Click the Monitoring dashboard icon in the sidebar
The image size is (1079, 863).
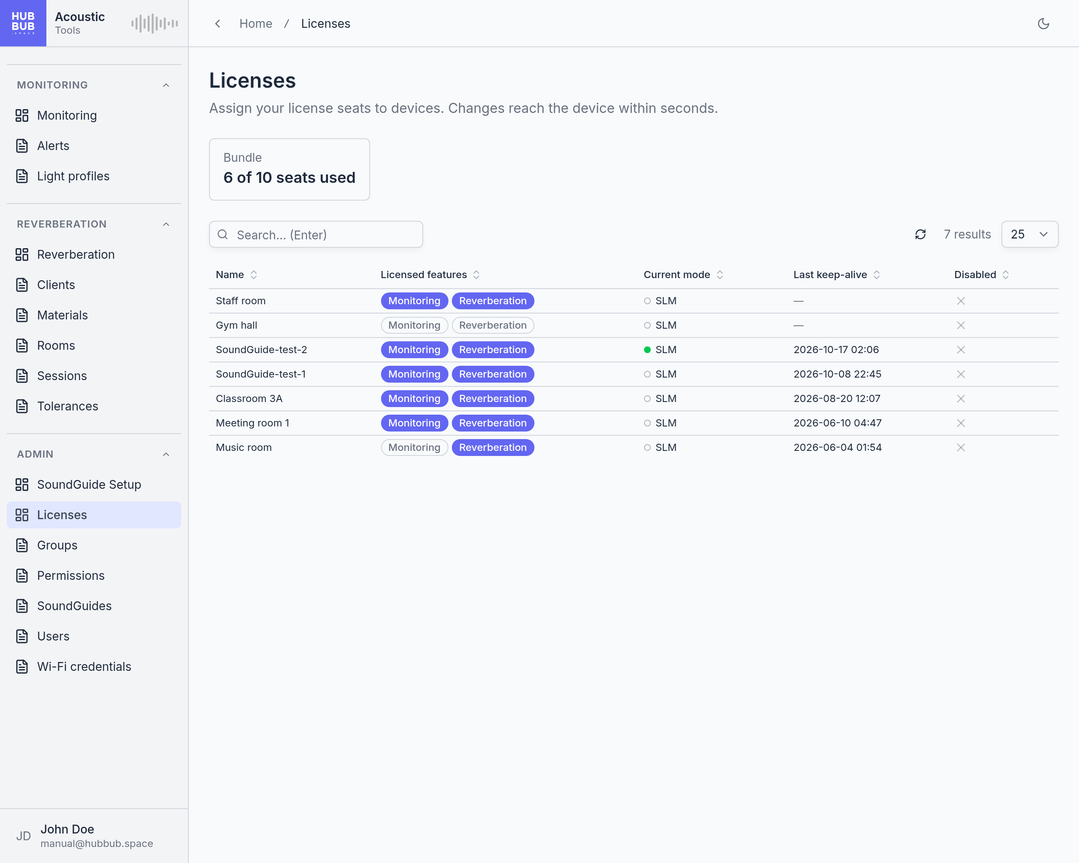(22, 115)
